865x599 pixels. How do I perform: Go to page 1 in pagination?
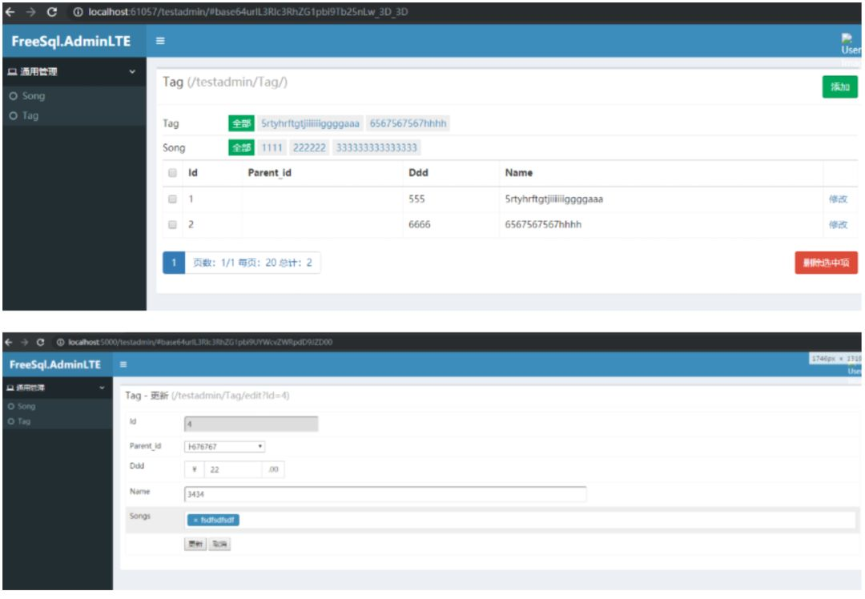(x=174, y=263)
